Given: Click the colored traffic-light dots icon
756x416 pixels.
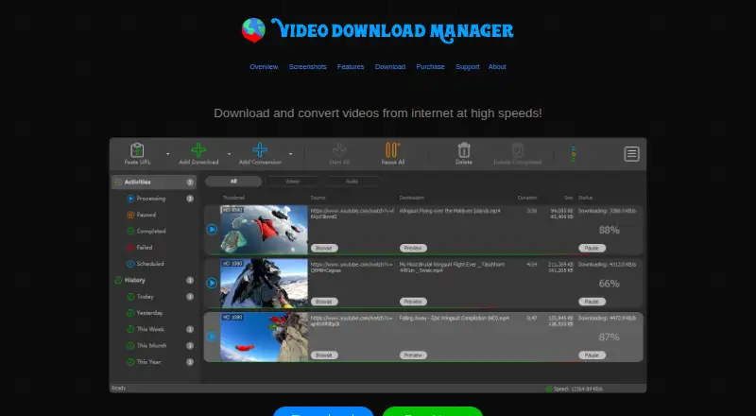Looking at the screenshot, I should pyautogui.click(x=574, y=154).
